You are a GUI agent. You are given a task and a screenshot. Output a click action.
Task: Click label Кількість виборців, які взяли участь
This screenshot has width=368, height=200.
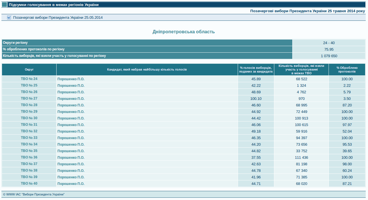click(x=54, y=56)
